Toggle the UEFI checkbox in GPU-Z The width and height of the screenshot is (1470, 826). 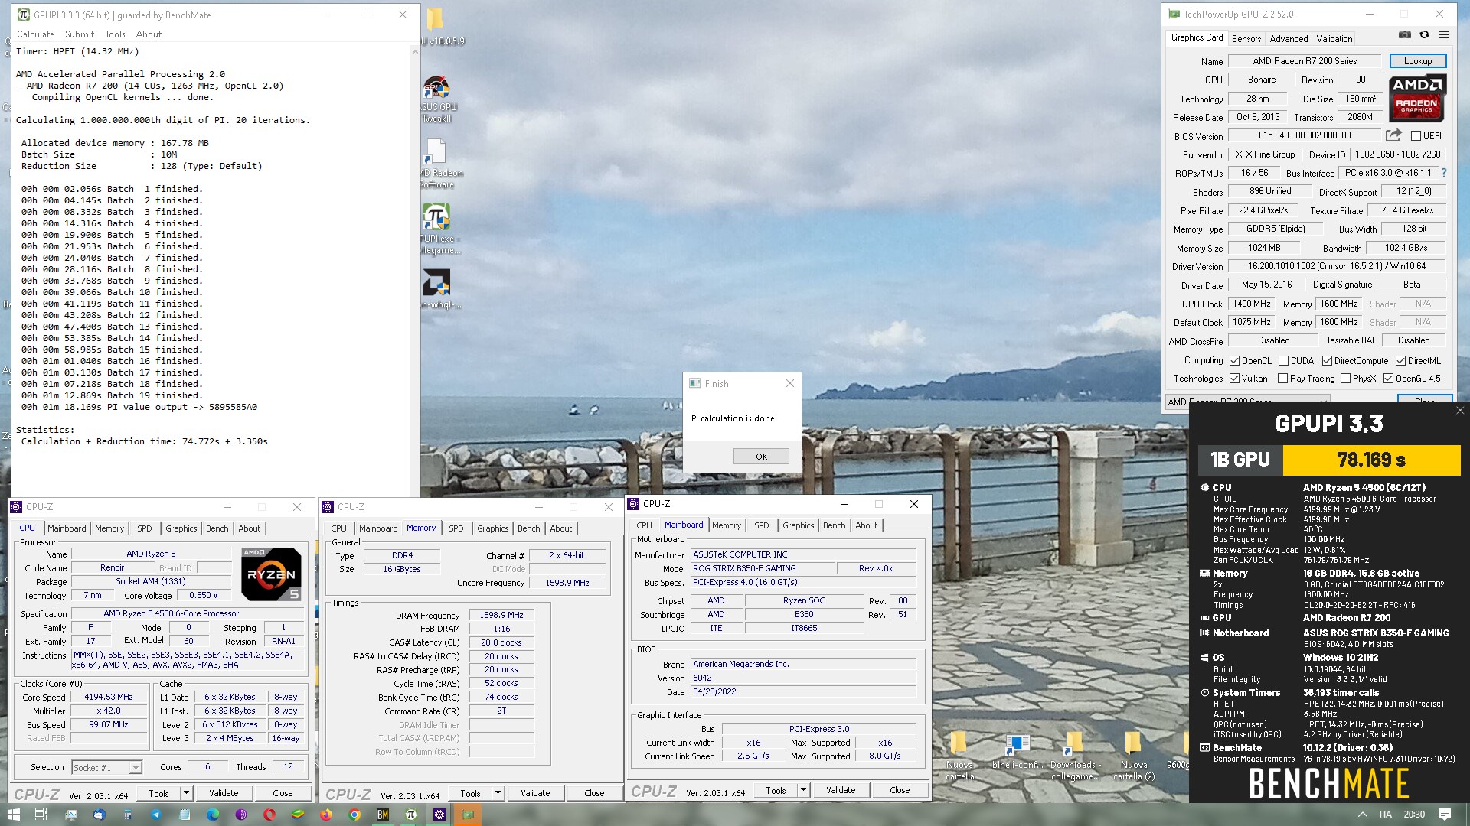pos(1416,136)
